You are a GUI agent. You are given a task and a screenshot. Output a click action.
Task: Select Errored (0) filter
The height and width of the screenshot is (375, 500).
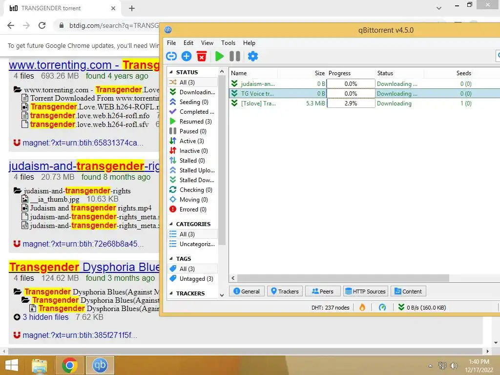click(x=192, y=209)
